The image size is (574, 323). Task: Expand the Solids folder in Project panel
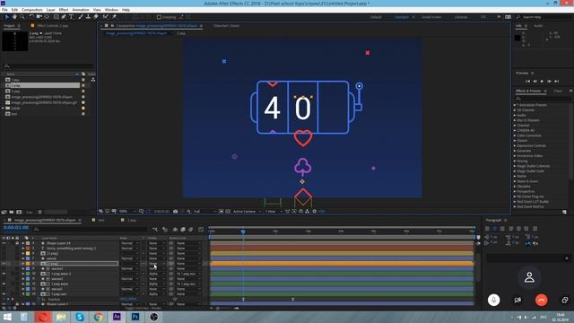click(4, 109)
